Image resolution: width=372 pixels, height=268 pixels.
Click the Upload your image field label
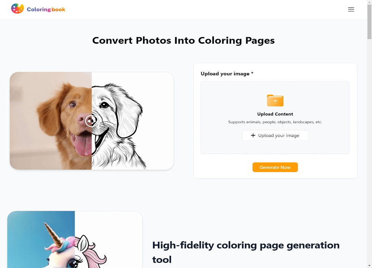(227, 74)
